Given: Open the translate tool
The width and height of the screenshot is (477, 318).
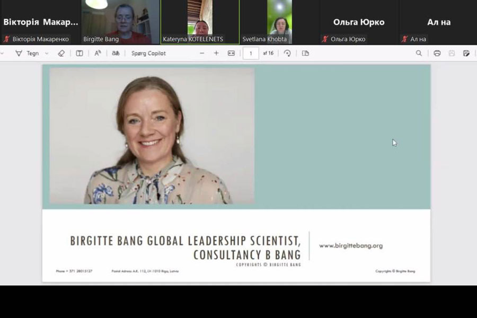Looking at the screenshot, I should tap(116, 53).
